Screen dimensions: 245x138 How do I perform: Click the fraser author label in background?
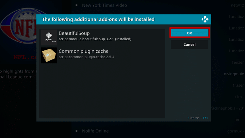[238, 85]
